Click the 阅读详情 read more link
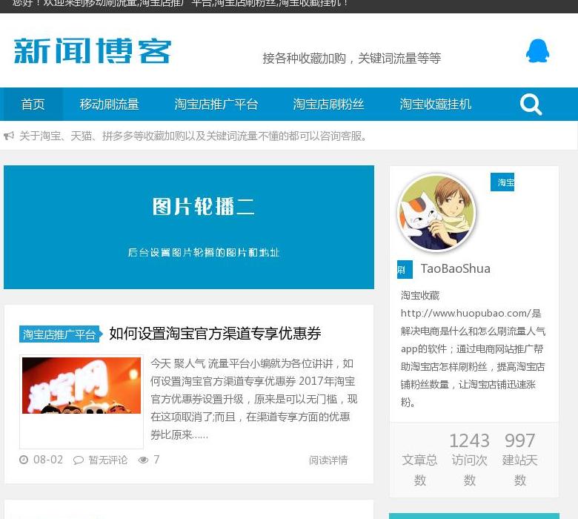Viewport: 578px width, 519px height. click(328, 460)
